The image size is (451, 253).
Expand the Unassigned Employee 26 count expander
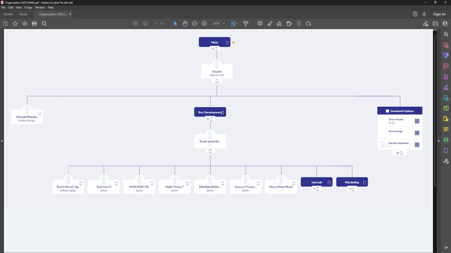click(x=399, y=153)
